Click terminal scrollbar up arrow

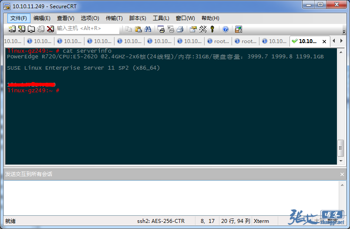[340, 52]
